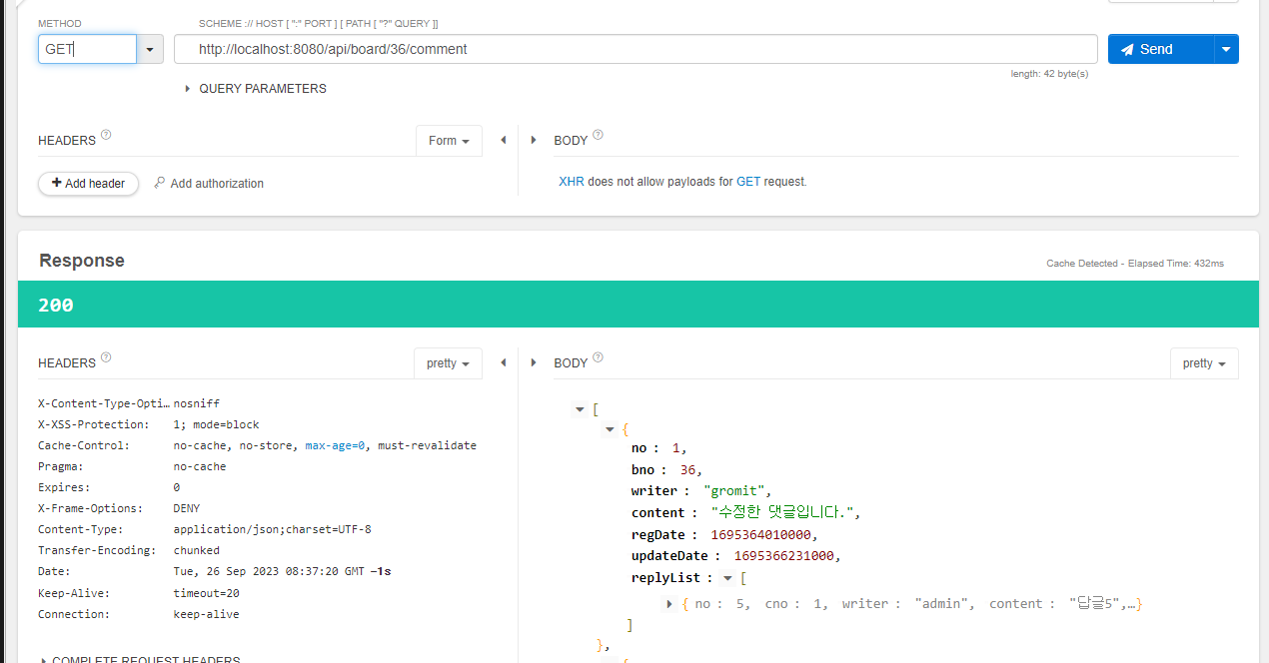Screen dimensions: 1269x663
Task: Click the DENY value of X-Frame-Options
Action: 187,508
